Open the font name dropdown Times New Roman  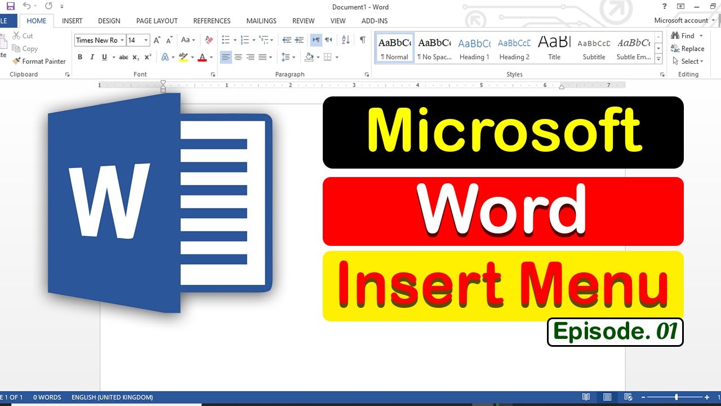click(x=122, y=40)
